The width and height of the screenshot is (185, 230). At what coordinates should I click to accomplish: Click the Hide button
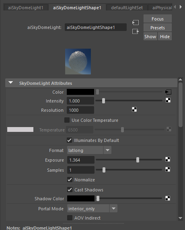click(x=165, y=36)
